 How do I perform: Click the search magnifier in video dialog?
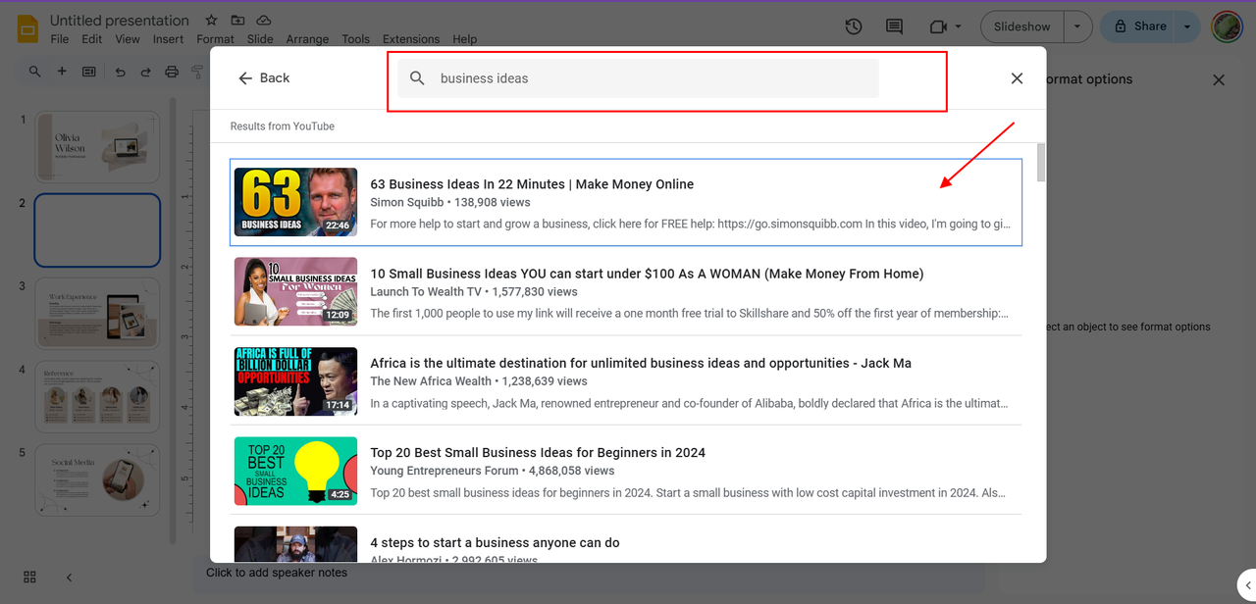click(417, 78)
